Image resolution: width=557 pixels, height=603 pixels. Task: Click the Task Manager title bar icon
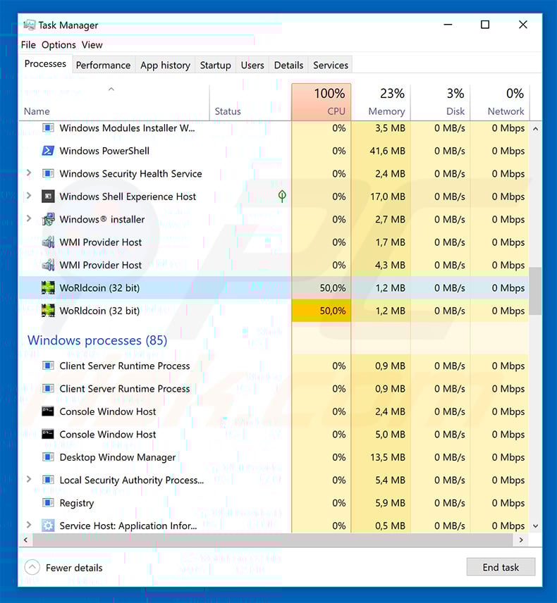(x=29, y=25)
